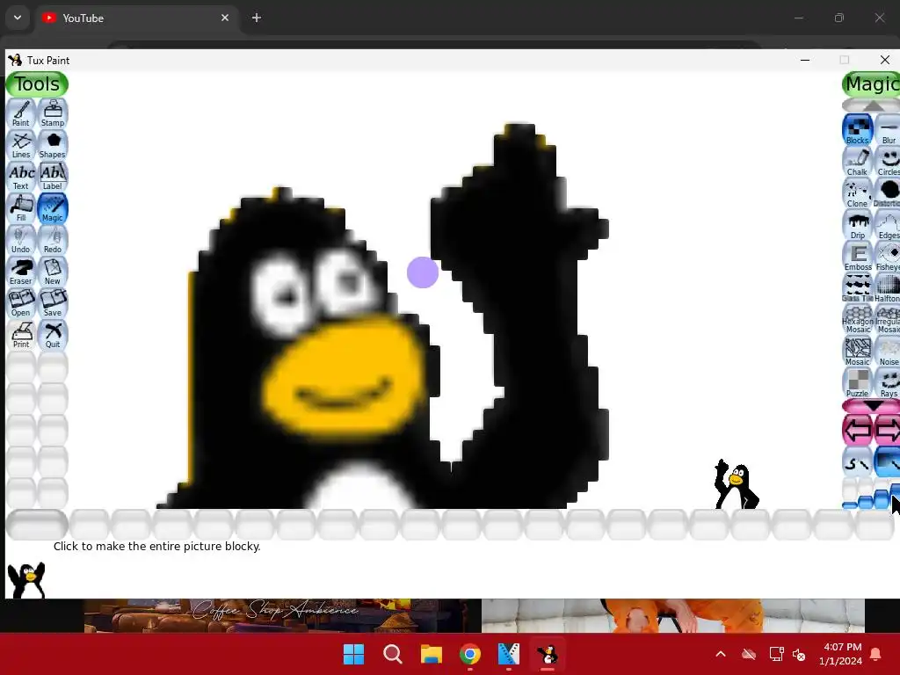
Task: Select the Label tool
Action: pos(53,176)
